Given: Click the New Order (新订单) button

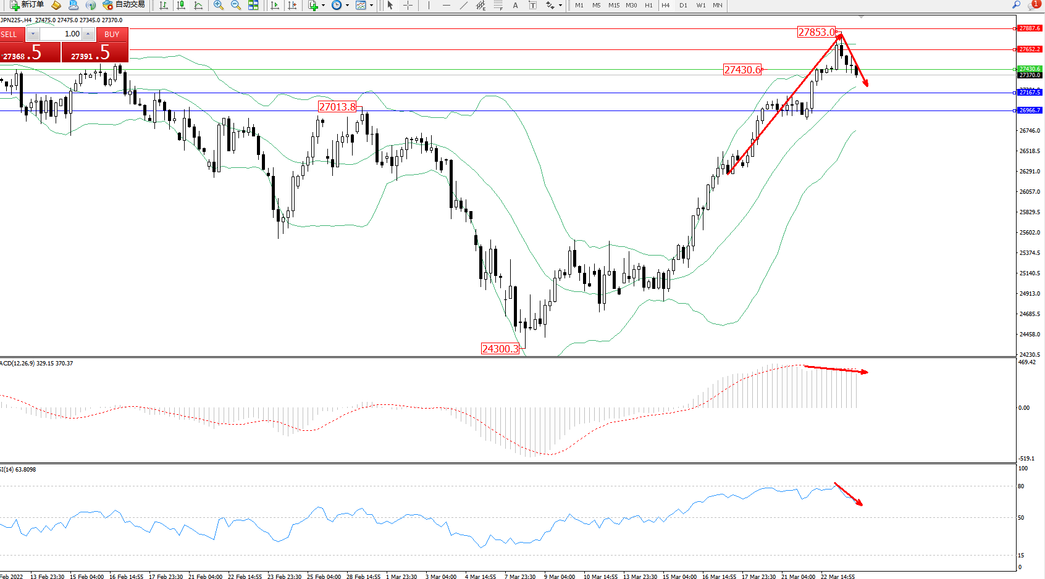Looking at the screenshot, I should pyautogui.click(x=27, y=5).
